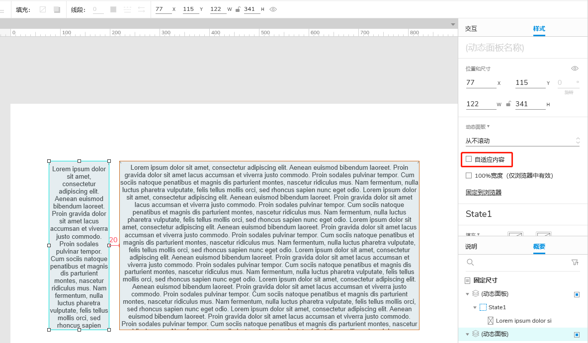Switch to the 交互 tab
Viewport: 588px width, 343px height.
(471, 28)
